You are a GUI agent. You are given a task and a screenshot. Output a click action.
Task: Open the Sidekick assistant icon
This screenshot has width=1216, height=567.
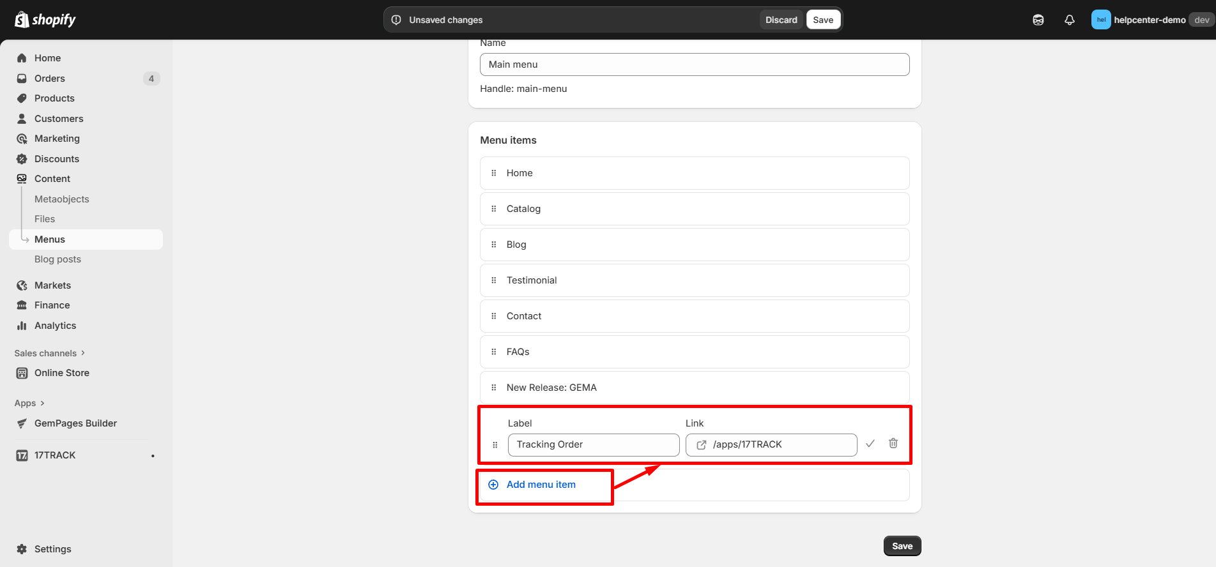pyautogui.click(x=1038, y=20)
